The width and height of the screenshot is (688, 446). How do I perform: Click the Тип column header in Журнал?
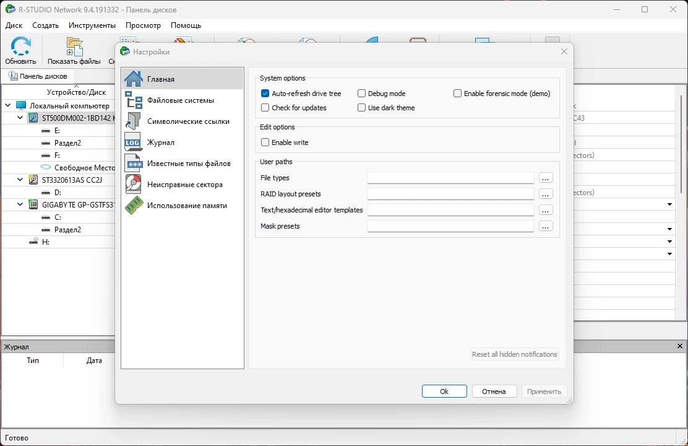tap(33, 361)
